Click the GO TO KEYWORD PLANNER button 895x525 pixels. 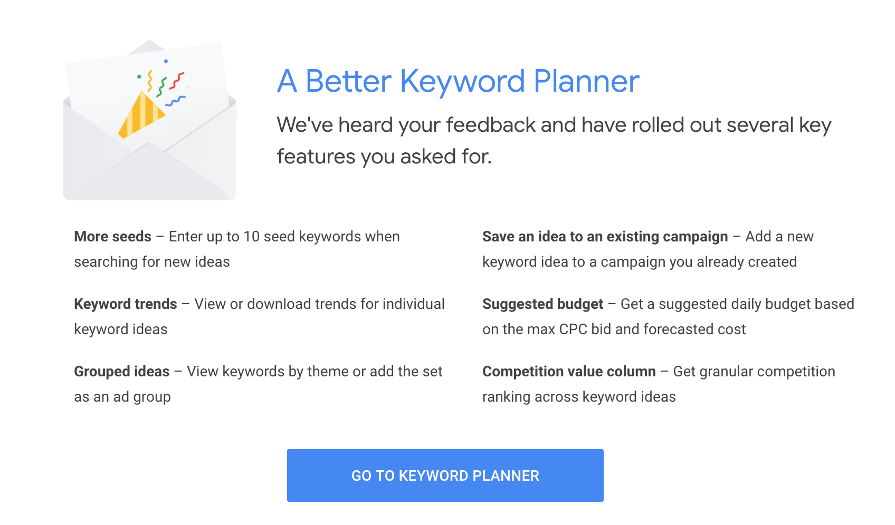pos(445,475)
